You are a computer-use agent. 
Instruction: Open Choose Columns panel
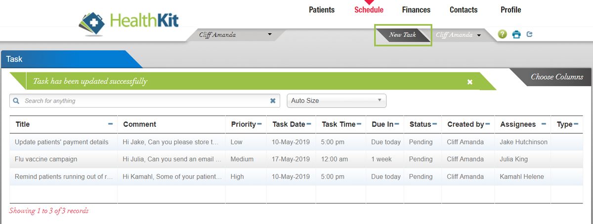point(556,77)
